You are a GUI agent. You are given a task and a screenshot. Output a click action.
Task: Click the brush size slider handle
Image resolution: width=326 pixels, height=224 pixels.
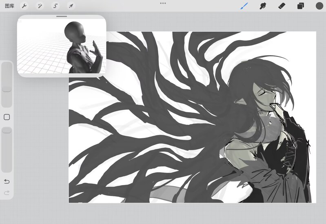pyautogui.click(x=7, y=89)
